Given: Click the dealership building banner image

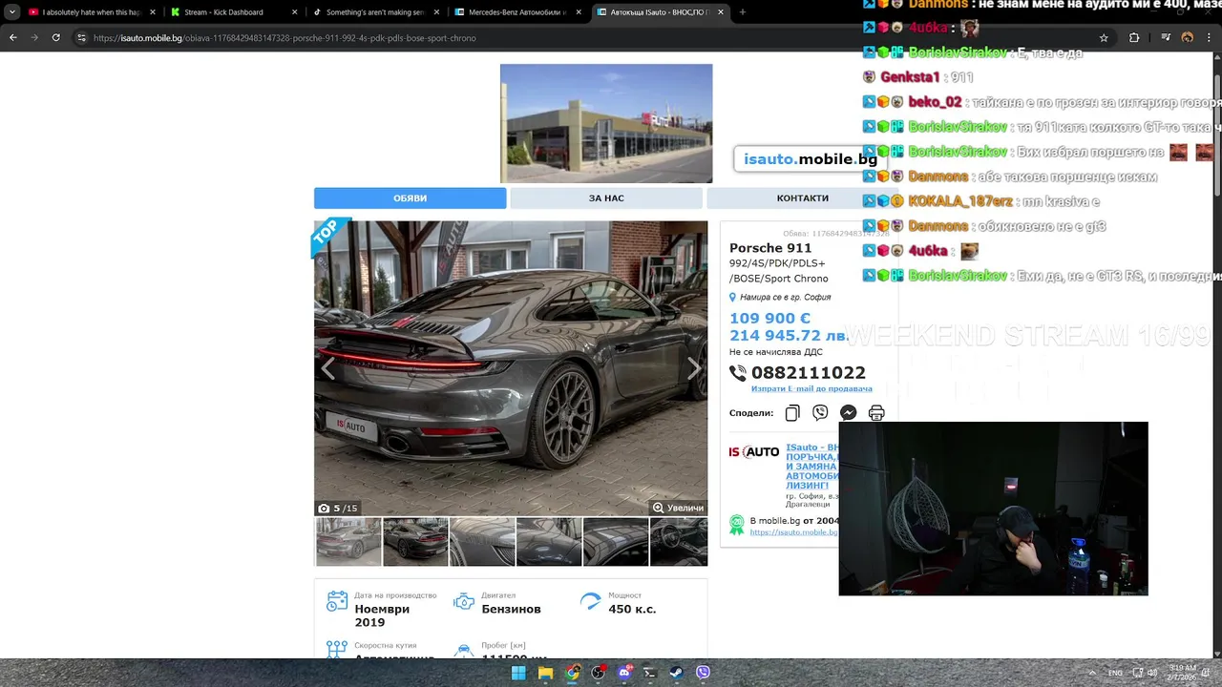Looking at the screenshot, I should click(606, 123).
